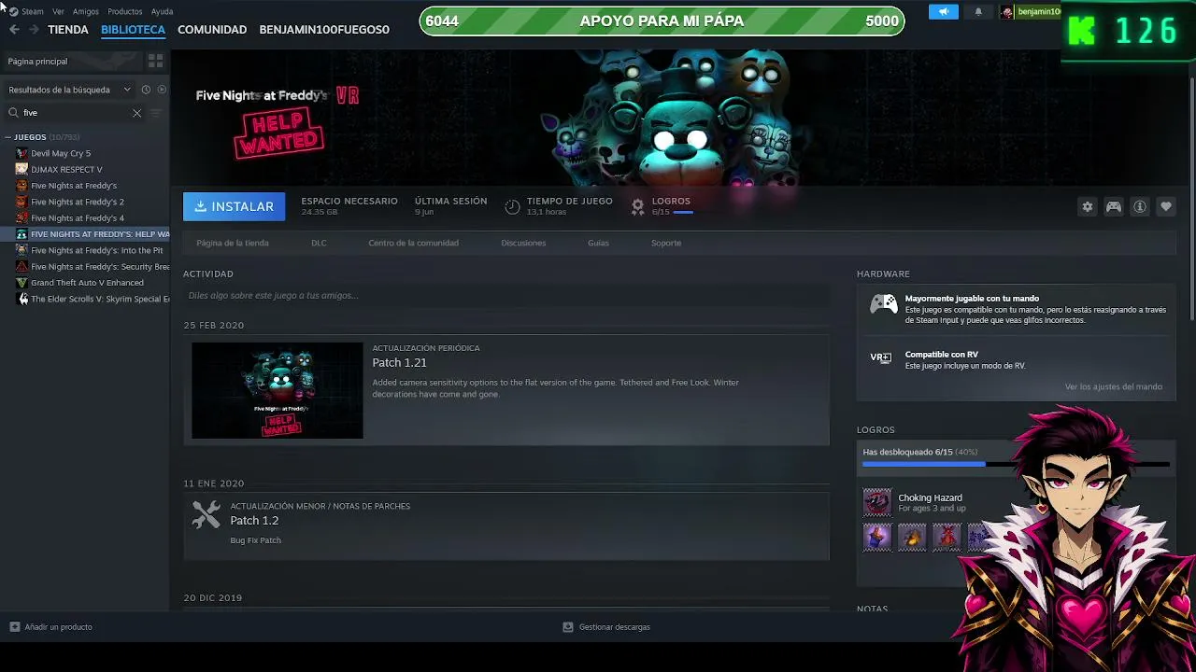Go to the BIBLIOTECA tab
This screenshot has width=1196, height=672.
(x=133, y=30)
